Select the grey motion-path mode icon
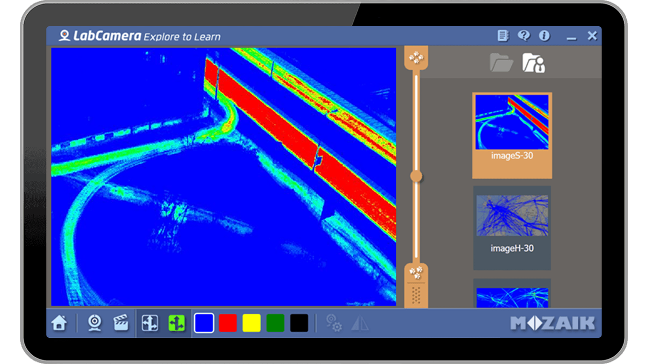This screenshot has height=364, width=648. click(150, 323)
